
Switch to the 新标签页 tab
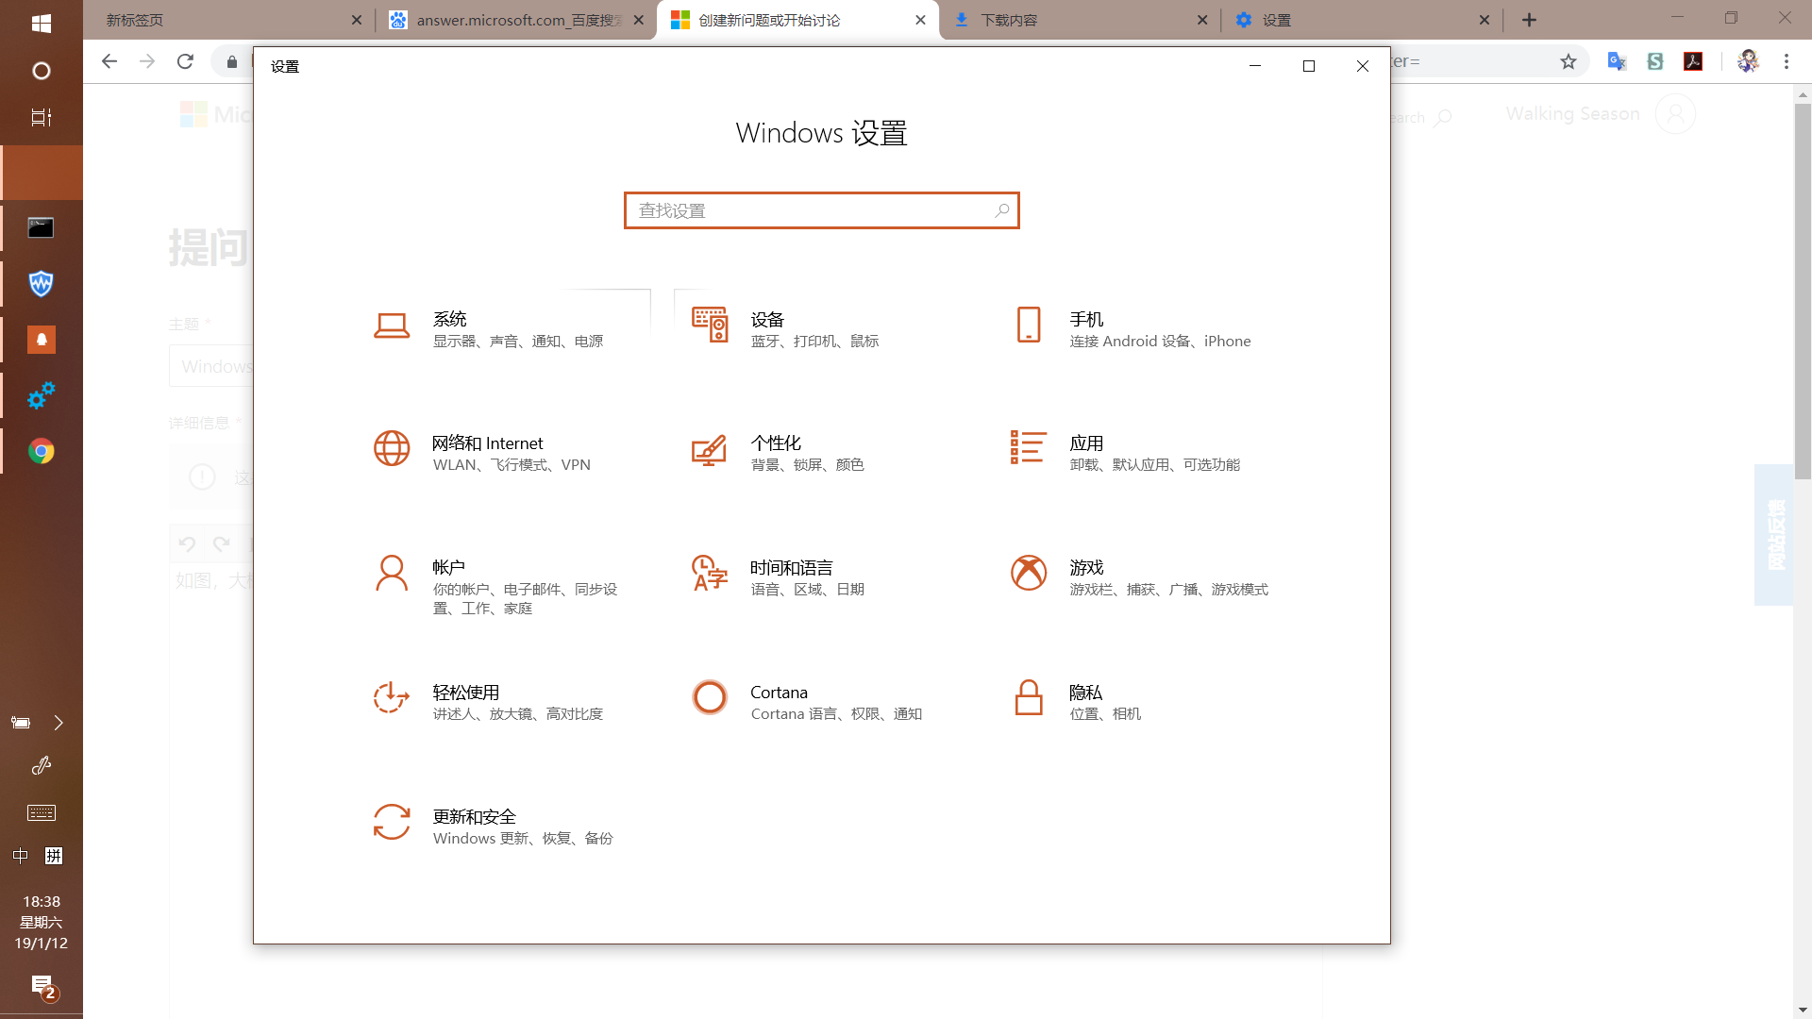point(227,20)
